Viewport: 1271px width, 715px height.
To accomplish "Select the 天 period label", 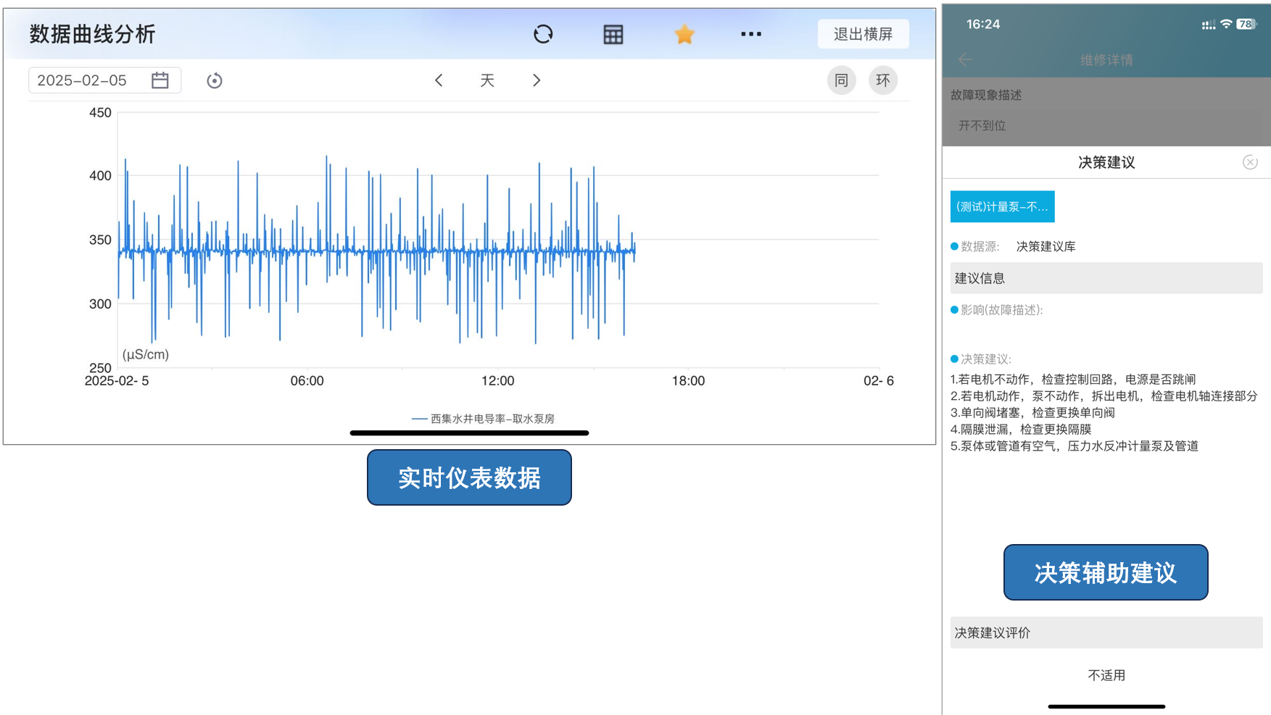I will tap(487, 80).
